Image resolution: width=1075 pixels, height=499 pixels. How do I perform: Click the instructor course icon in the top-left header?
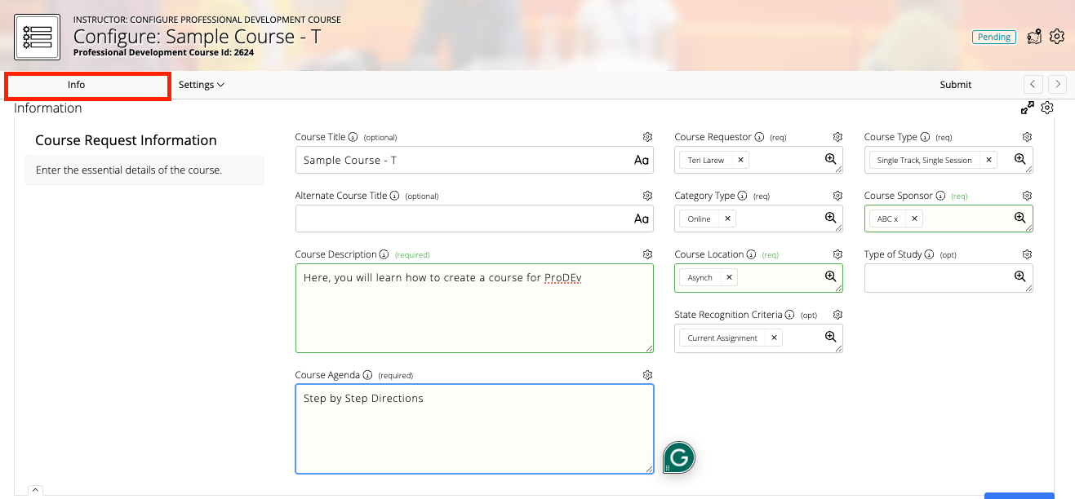click(x=37, y=36)
